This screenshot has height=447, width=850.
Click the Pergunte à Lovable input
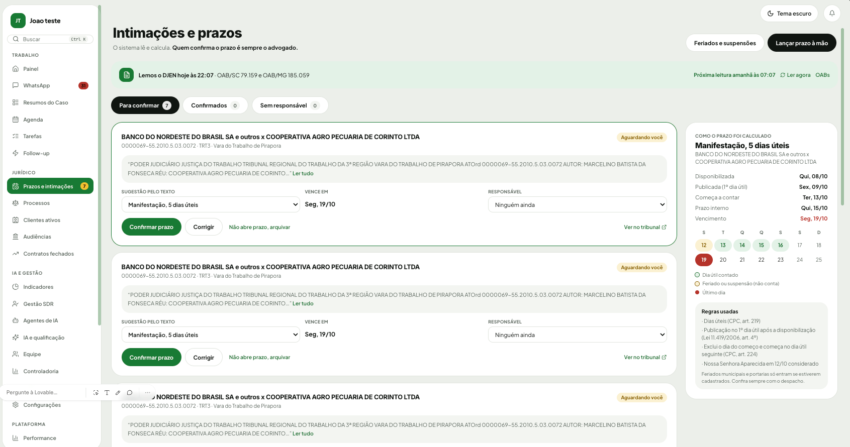click(x=45, y=393)
